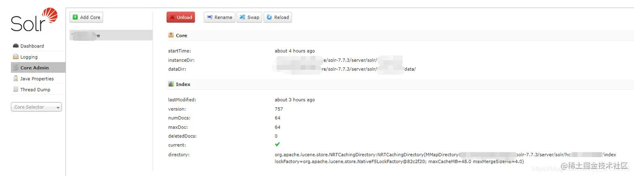Viewport: 634px width, 176px height.
Task: Click the instanceDir label
Action: [181, 60]
